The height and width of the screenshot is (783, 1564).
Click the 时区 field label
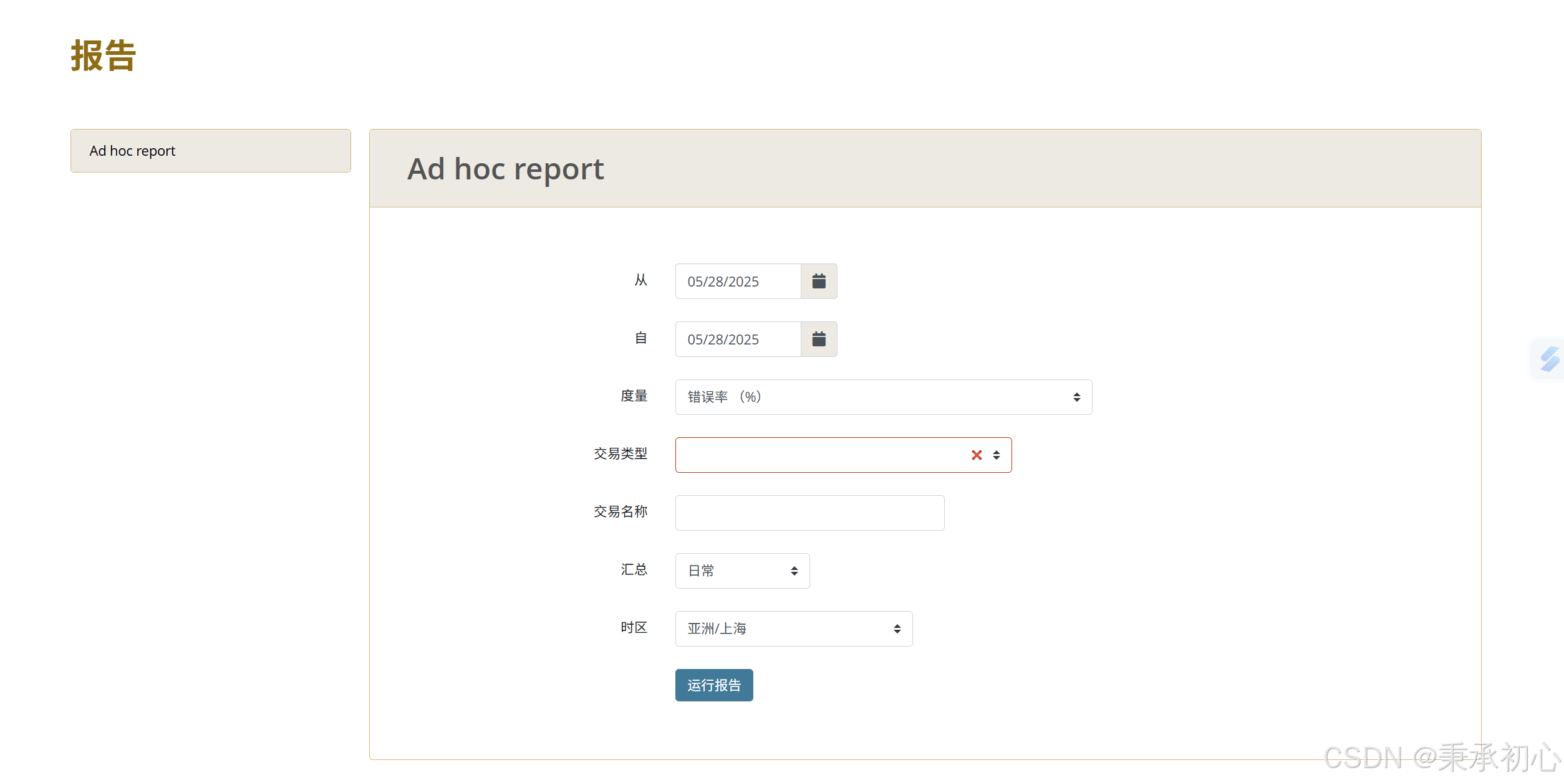634,628
